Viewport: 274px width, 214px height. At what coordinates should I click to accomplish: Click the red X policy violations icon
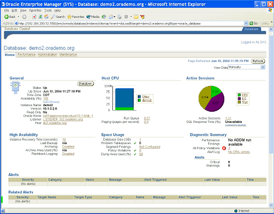tap(224, 148)
